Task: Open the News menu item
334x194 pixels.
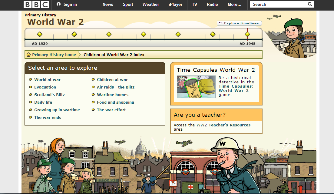Action: point(108,5)
